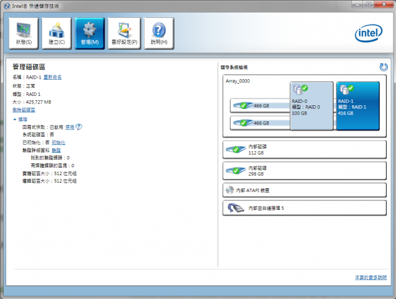Open the 說明(H) help tab
This screenshot has width=396, height=299.
159,33
